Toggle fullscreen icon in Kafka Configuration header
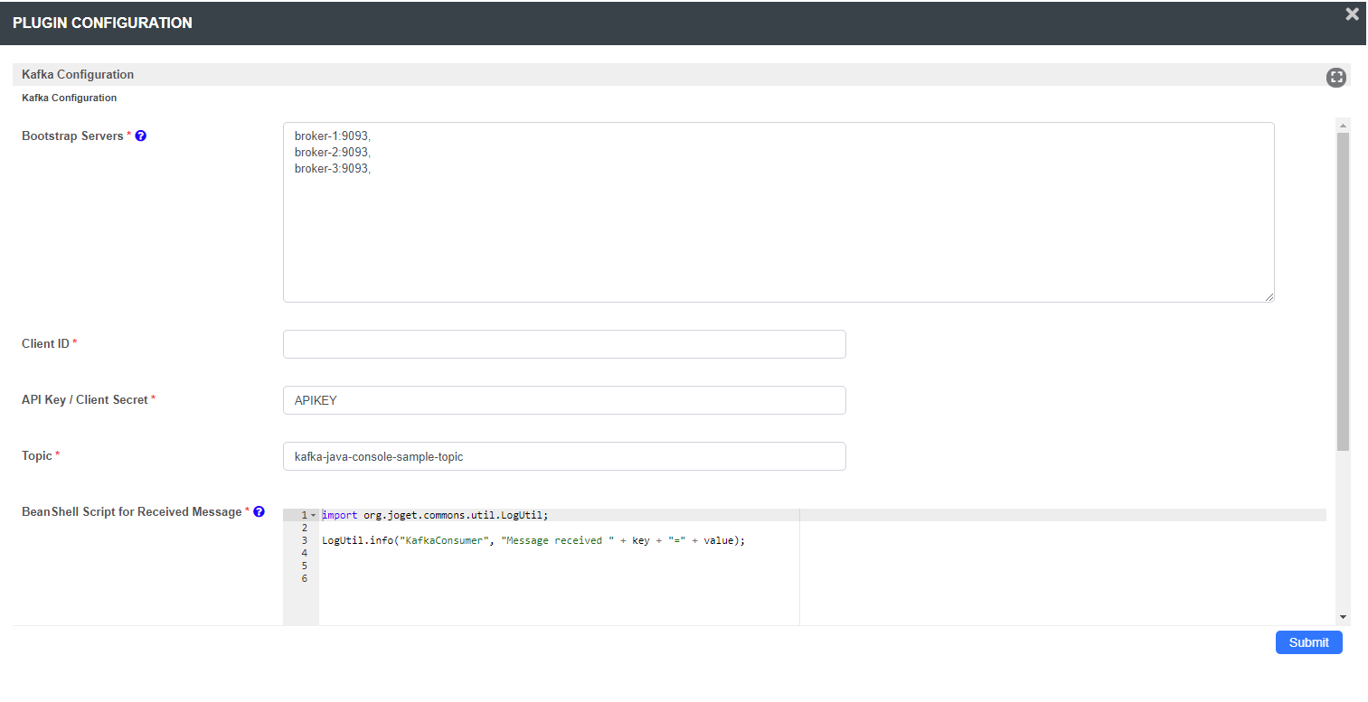Image resolution: width=1368 pixels, height=702 pixels. coord(1335,78)
